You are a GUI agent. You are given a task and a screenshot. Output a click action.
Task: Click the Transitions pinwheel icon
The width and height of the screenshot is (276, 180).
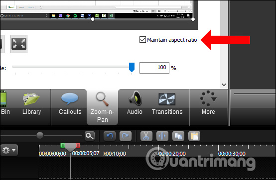click(x=167, y=99)
